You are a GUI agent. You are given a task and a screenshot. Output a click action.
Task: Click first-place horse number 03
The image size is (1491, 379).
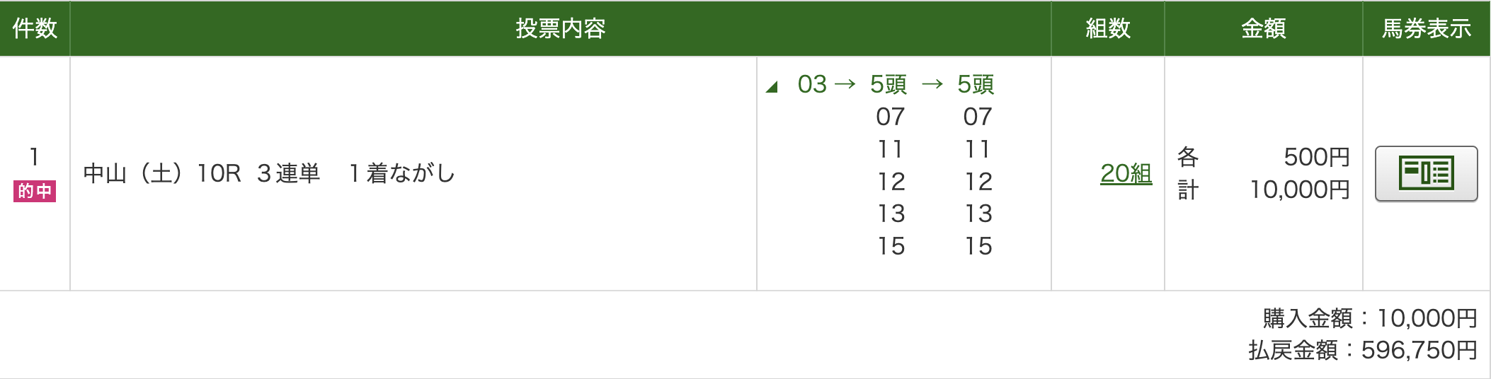coord(812,85)
